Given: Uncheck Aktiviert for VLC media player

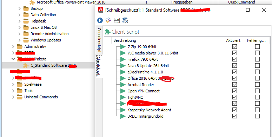Looking at the screenshot, I should [234, 53].
